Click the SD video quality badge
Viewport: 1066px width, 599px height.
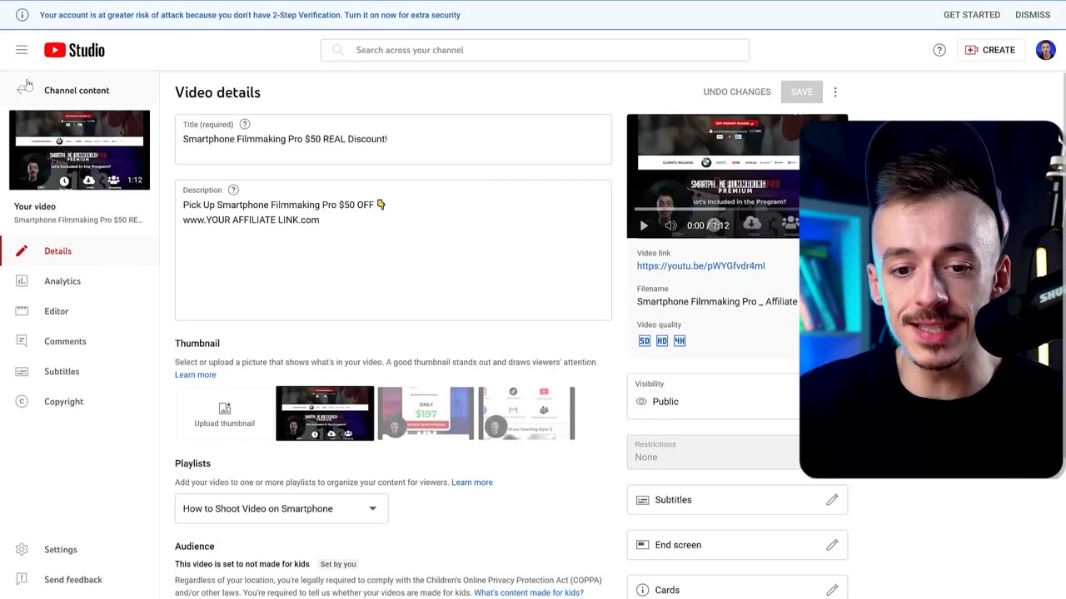[644, 340]
